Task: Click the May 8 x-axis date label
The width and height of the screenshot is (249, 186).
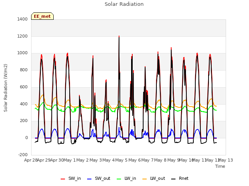Action: (160, 160)
